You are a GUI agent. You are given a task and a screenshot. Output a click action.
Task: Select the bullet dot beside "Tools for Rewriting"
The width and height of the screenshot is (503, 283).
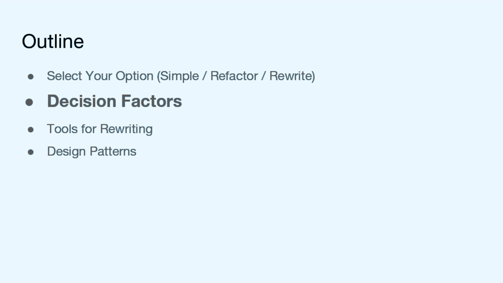[30, 130]
